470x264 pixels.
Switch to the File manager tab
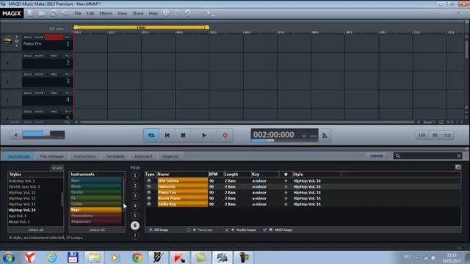[x=51, y=156]
